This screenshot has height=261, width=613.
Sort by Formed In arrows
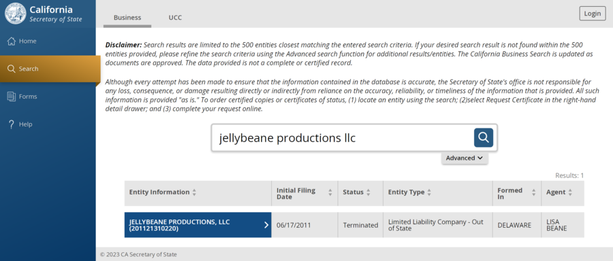point(533,192)
